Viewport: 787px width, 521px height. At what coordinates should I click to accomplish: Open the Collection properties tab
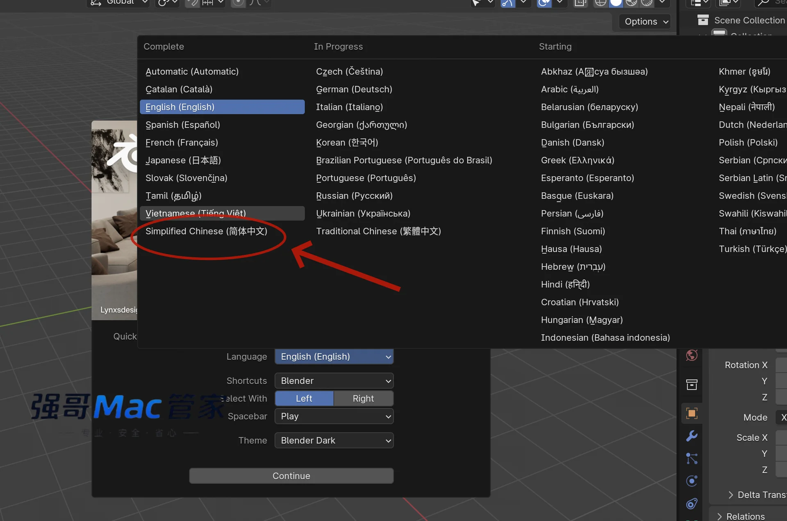[691, 384]
